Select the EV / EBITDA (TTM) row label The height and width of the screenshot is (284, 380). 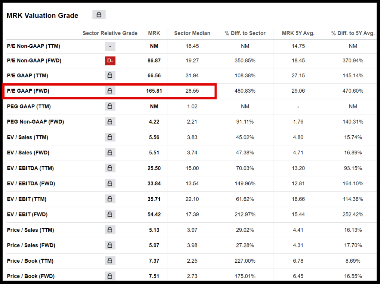tap(30, 168)
